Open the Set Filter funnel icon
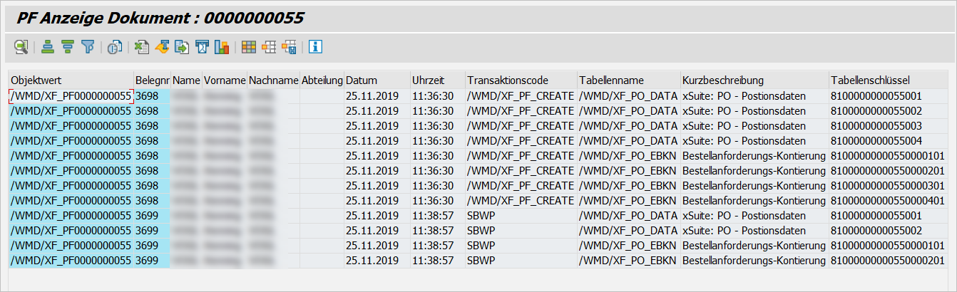 (88, 48)
